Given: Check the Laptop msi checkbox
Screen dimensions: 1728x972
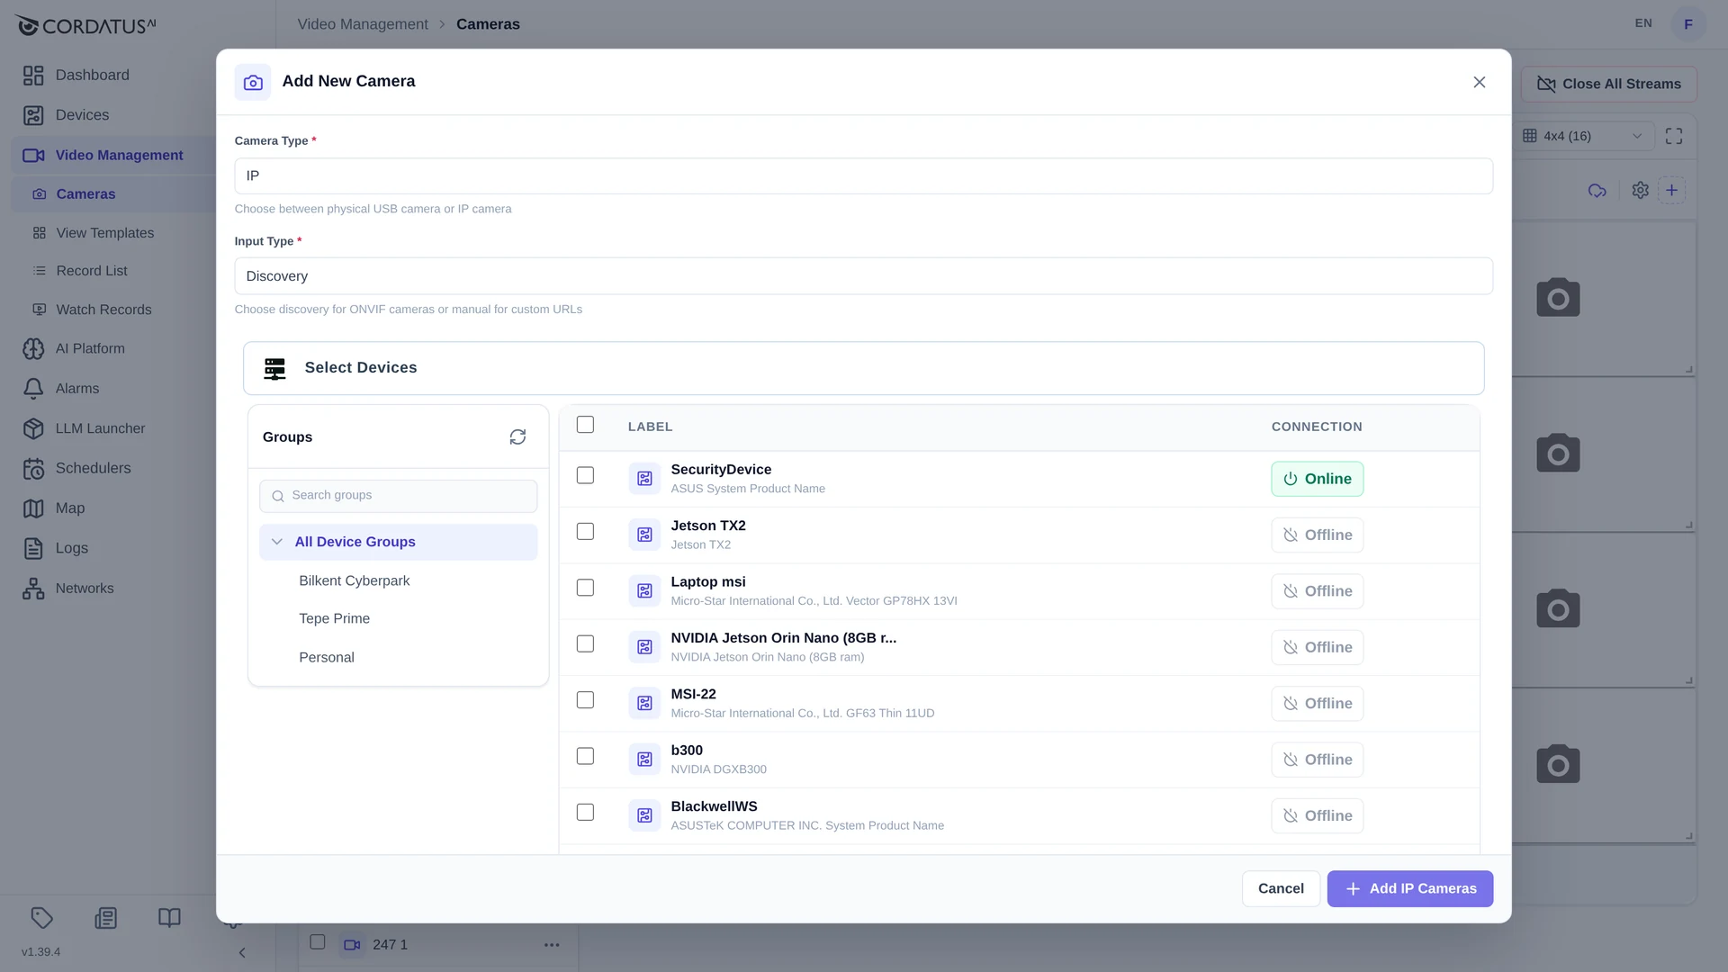Looking at the screenshot, I should tap(585, 588).
